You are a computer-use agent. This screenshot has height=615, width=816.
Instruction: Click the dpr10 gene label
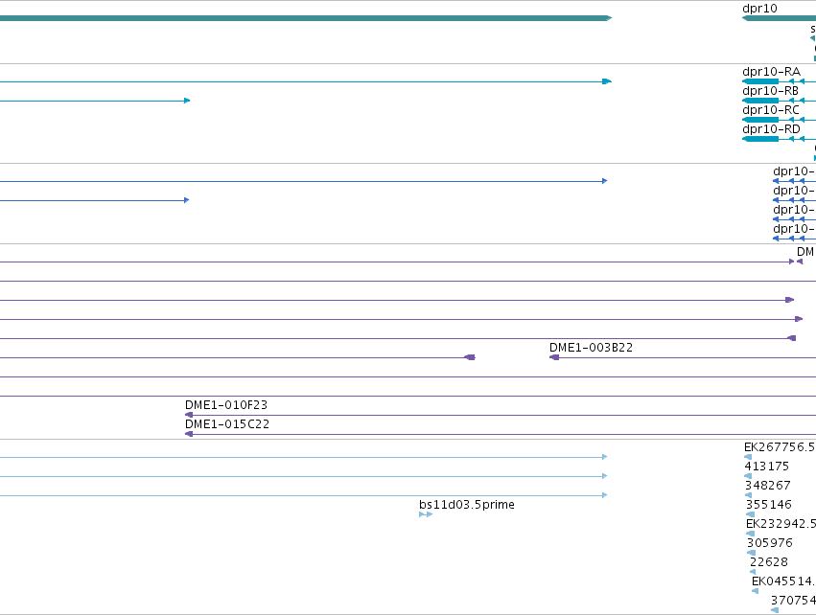(x=759, y=9)
